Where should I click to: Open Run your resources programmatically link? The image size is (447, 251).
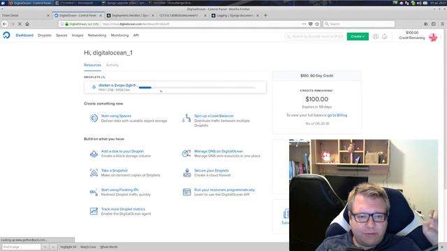[x=224, y=190]
